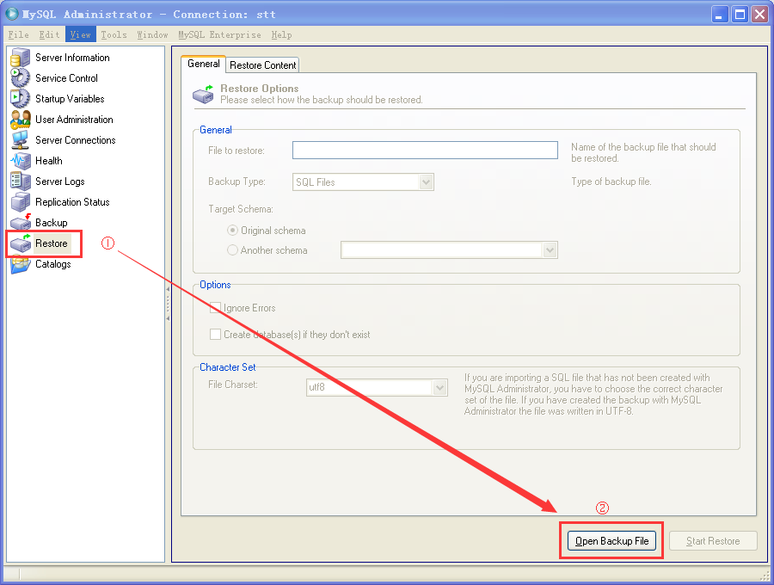
Task: Enable the Ignore Errors checkbox
Action: (215, 308)
